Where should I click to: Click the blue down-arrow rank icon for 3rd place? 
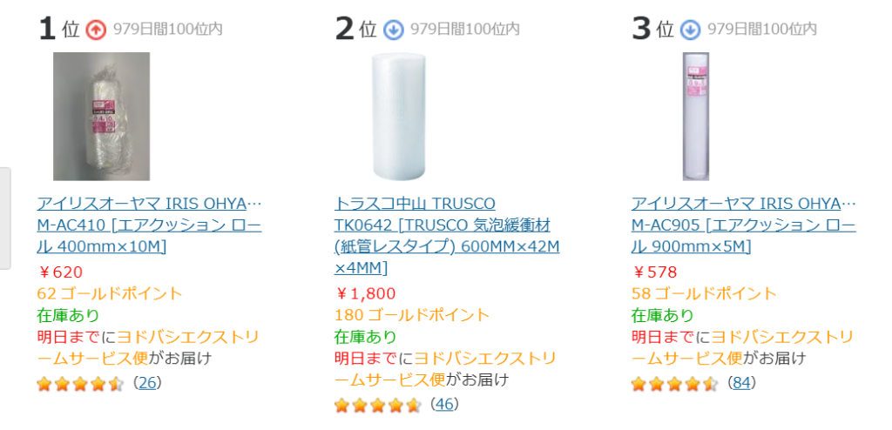coord(690,30)
